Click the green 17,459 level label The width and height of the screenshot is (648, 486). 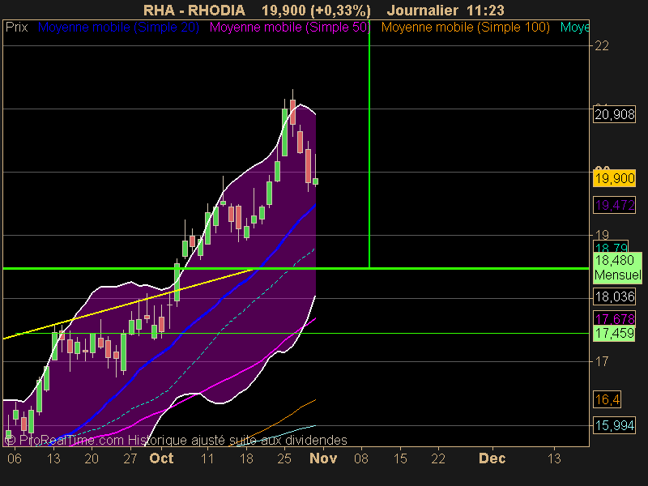[614, 333]
